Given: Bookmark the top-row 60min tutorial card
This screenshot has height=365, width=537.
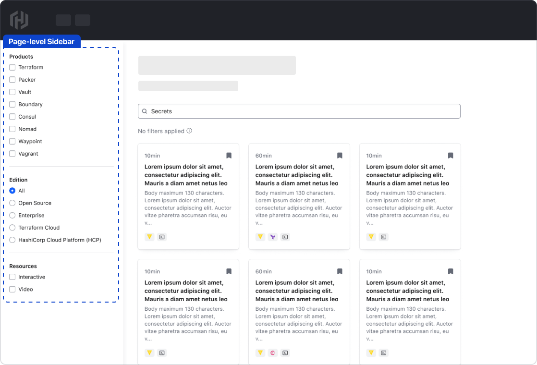Looking at the screenshot, I should click(340, 156).
